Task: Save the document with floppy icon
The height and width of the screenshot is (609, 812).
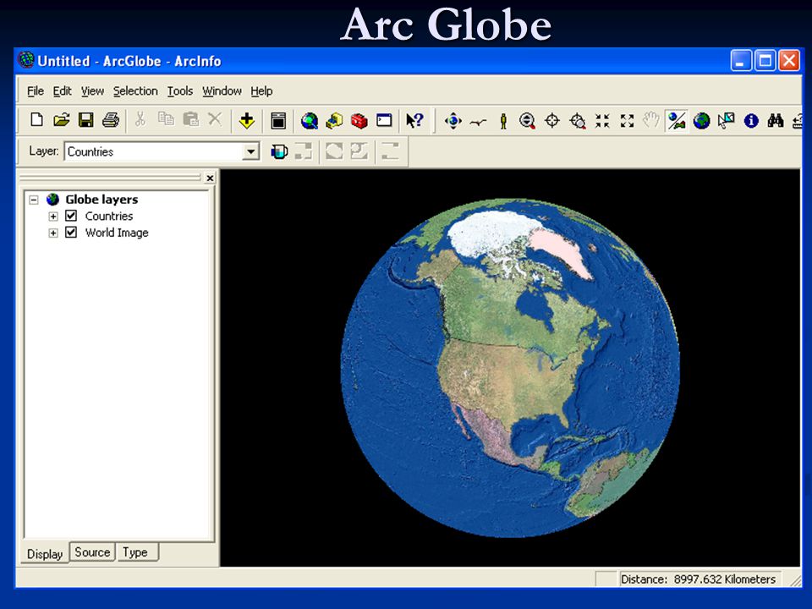Action: tap(86, 120)
